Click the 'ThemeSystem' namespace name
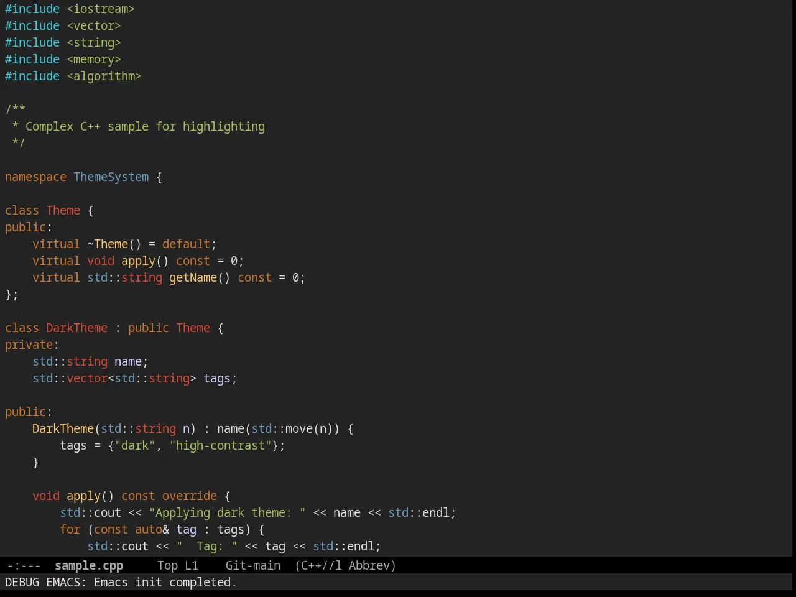796x597 pixels. pos(111,177)
